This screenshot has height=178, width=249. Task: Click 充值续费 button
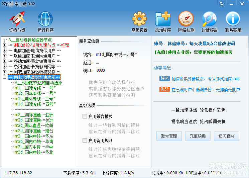click(198, 136)
